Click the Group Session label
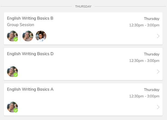Viewport: 167px width, 120px height. click(x=21, y=25)
